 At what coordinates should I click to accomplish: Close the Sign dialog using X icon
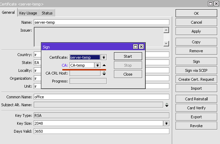tap(141, 46)
